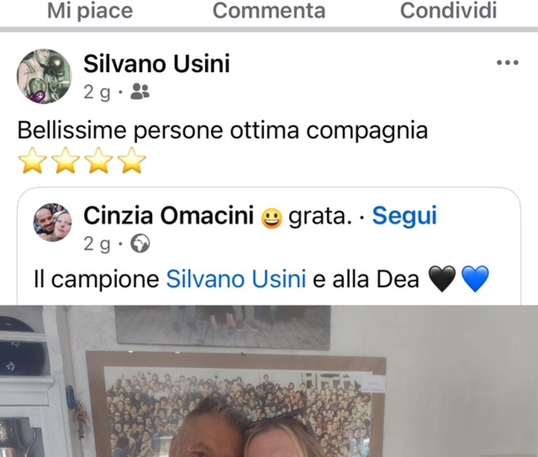Open the shared selfie photo
This screenshot has height=457, width=538.
pos(269,381)
